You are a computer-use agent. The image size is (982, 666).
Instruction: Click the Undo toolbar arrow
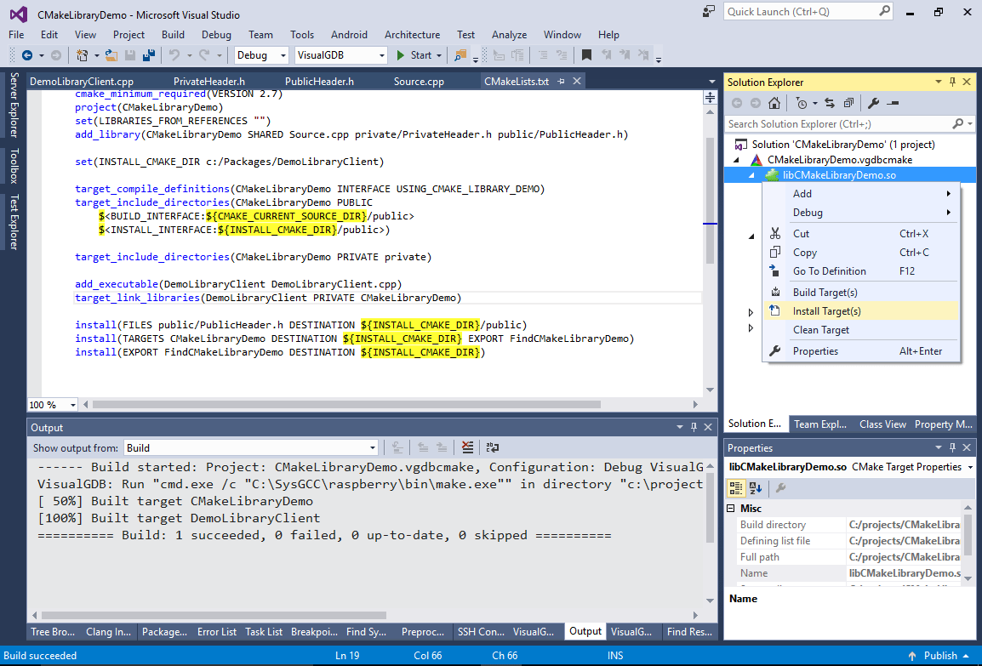(174, 55)
